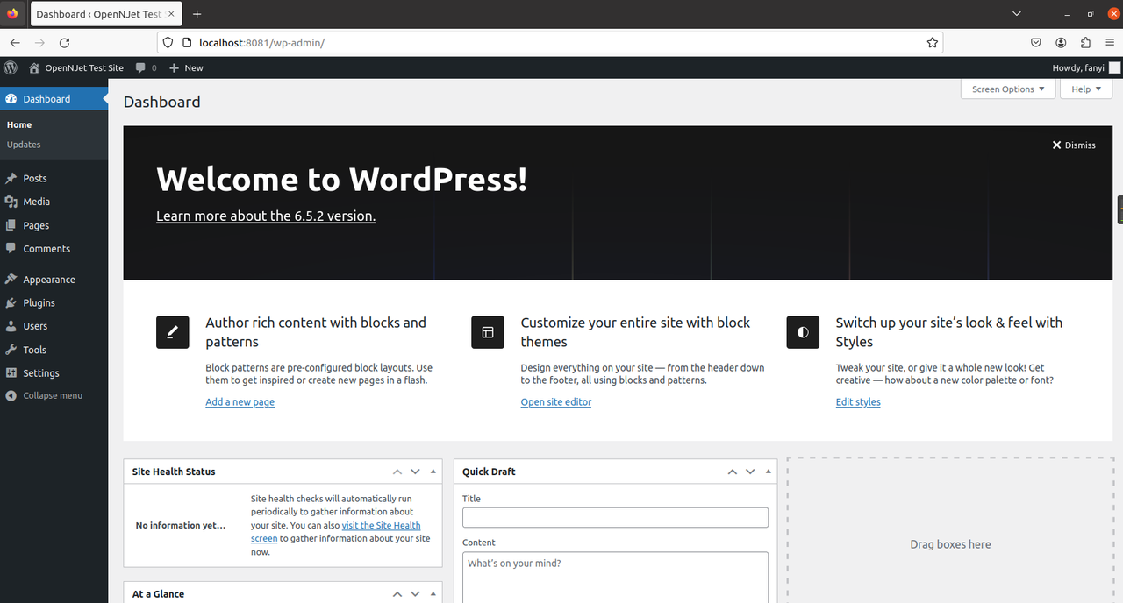Move Site Health Status box up

click(x=397, y=472)
